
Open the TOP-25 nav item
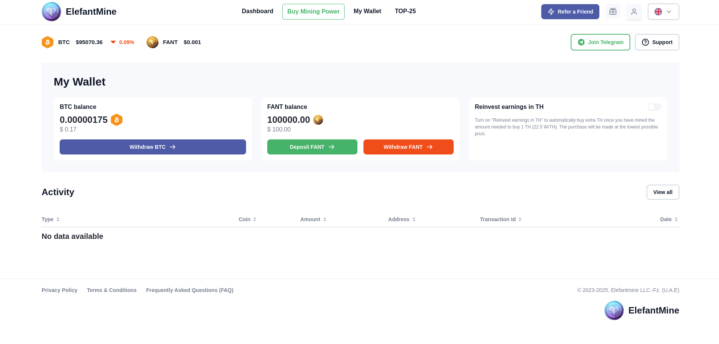[x=405, y=11]
